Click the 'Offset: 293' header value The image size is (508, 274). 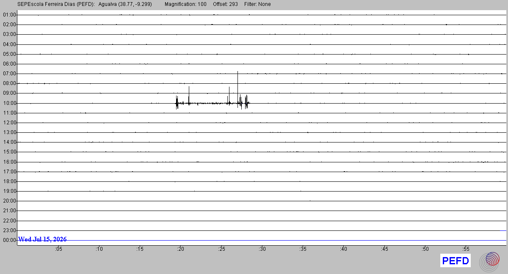[226, 4]
